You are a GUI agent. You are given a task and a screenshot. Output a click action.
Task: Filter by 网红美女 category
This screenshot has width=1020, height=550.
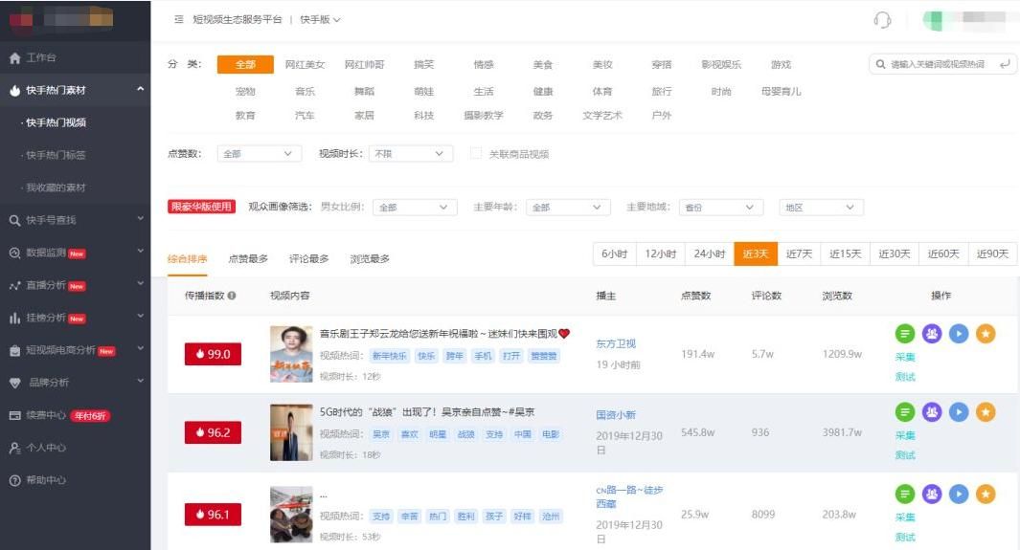[x=305, y=64]
